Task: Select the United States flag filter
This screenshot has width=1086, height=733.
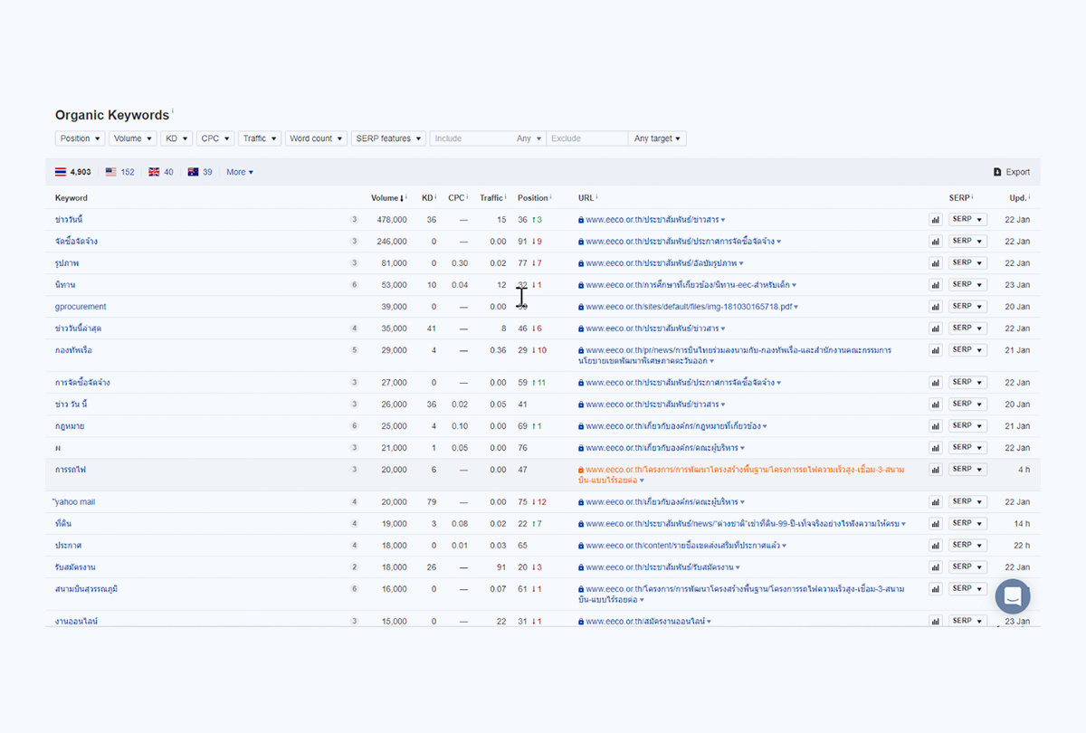Action: tap(120, 172)
